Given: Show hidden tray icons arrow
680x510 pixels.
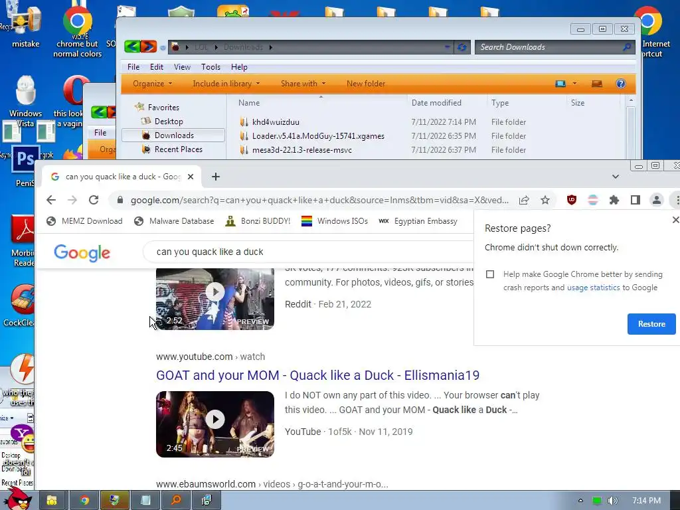Looking at the screenshot, I should (580, 501).
